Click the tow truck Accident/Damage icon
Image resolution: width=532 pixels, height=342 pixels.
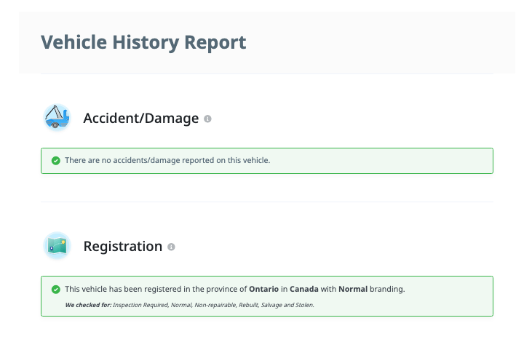coord(57,117)
